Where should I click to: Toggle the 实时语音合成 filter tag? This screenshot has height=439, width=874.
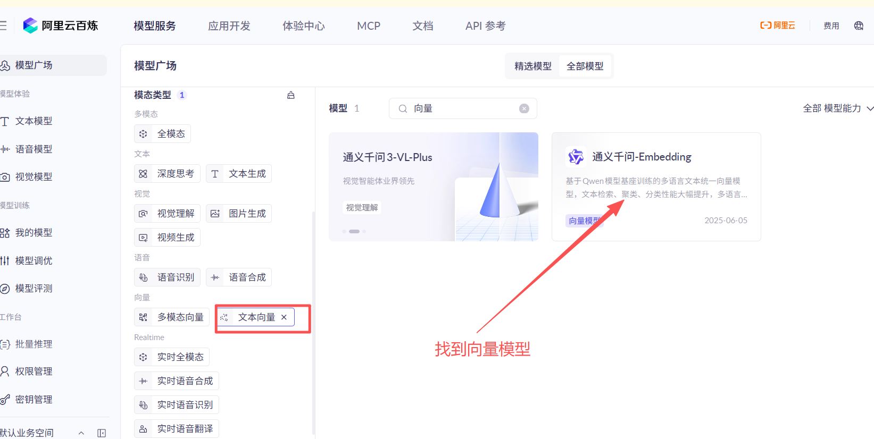coord(177,381)
